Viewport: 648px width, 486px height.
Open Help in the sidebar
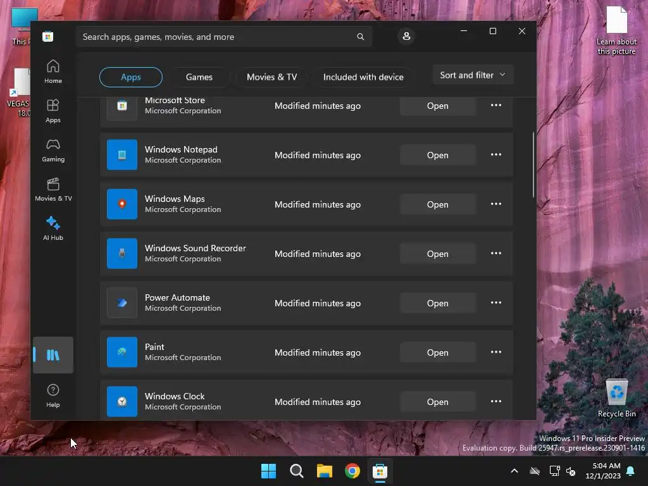pos(53,396)
